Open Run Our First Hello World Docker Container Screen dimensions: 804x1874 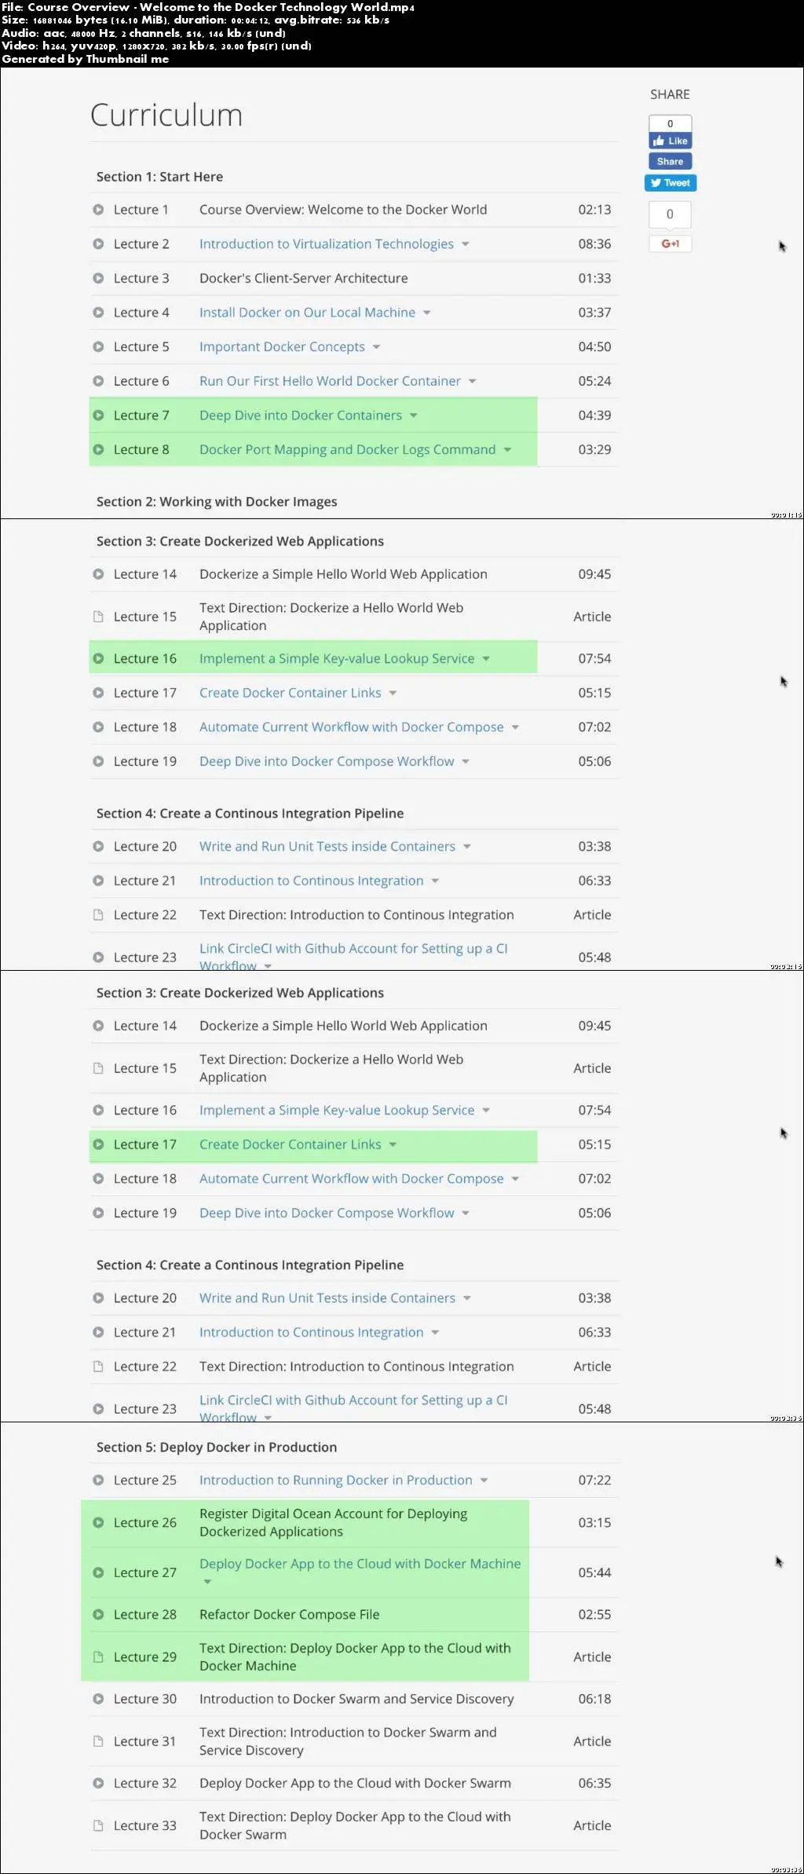[x=330, y=381]
